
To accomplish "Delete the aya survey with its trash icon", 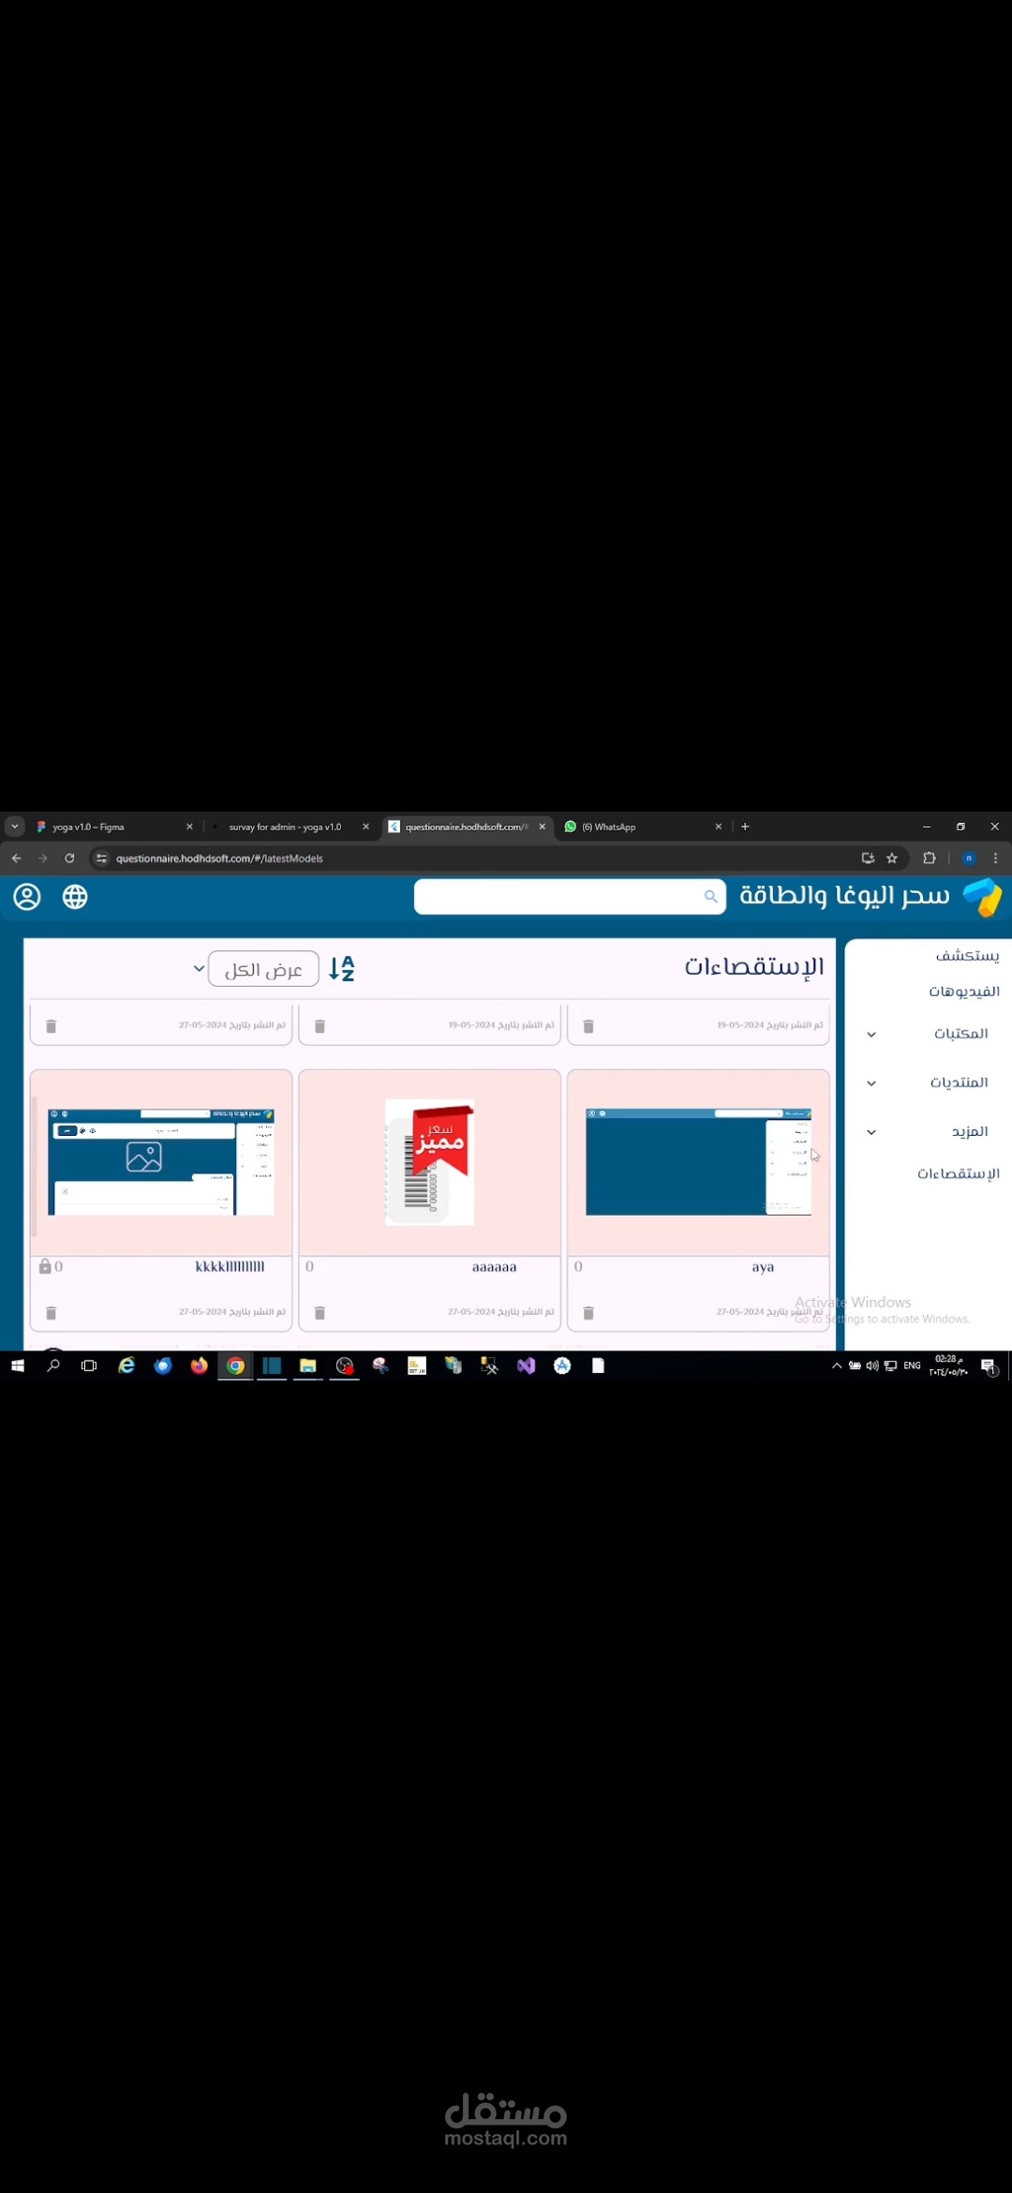I will 588,1313.
